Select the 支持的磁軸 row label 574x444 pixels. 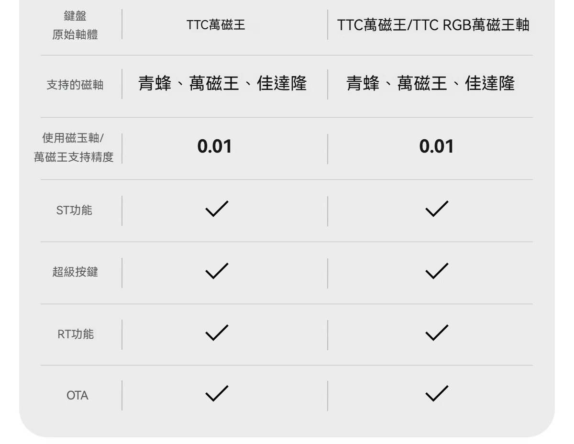(x=75, y=86)
